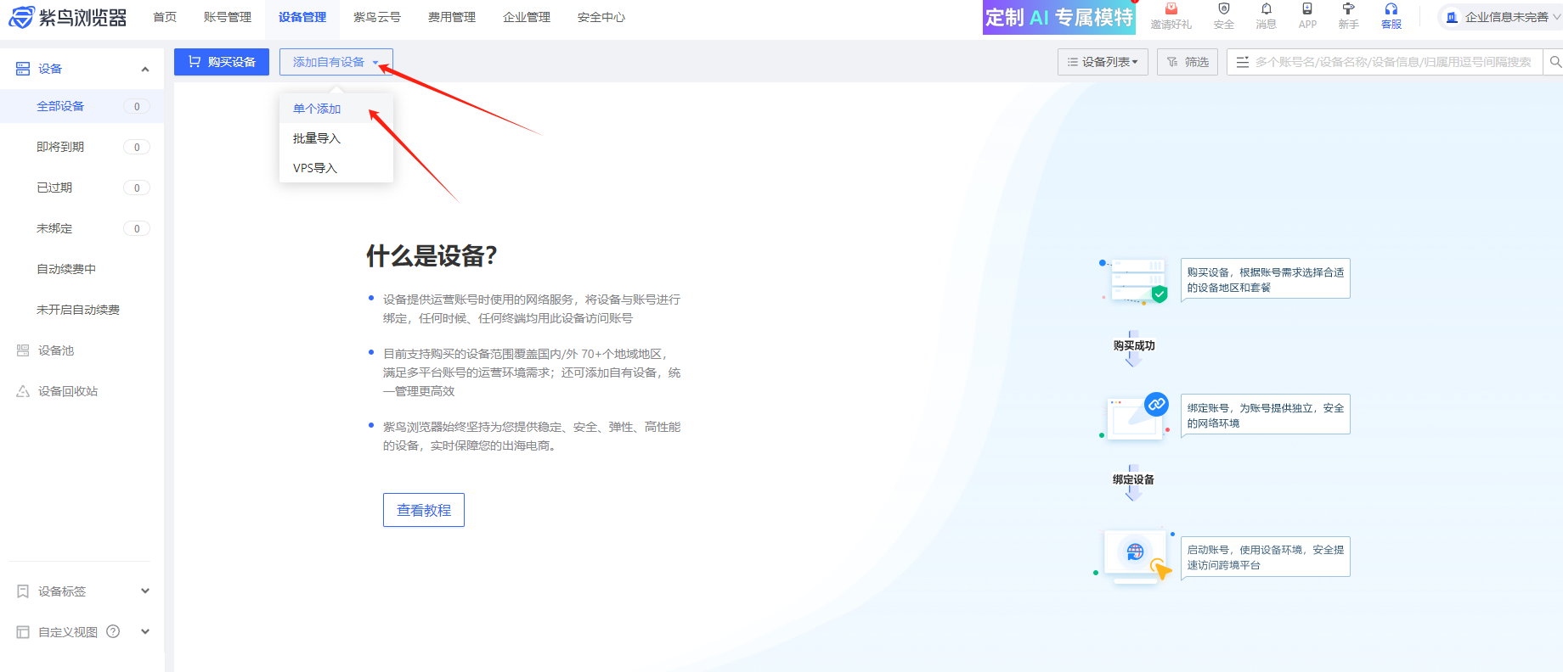
Task: Select 自动续费中 in the sidebar
Action: [x=82, y=269]
